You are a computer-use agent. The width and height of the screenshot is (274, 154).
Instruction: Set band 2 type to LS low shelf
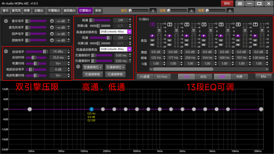point(169,40)
